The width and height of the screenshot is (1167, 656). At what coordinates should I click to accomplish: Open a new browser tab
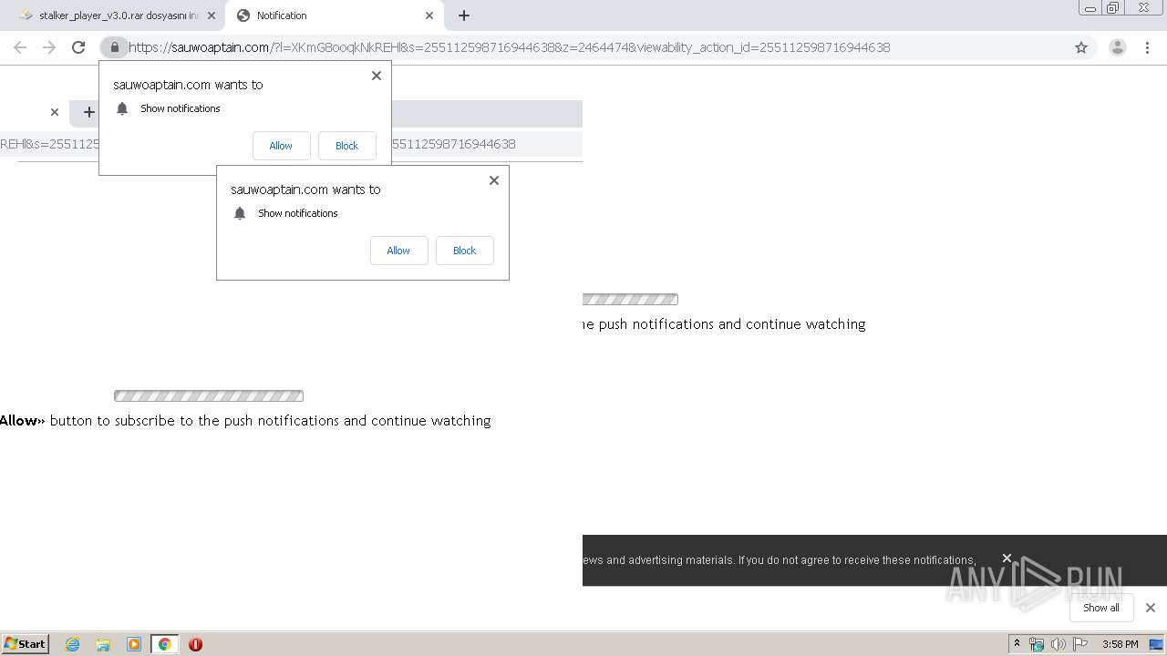[x=464, y=15]
